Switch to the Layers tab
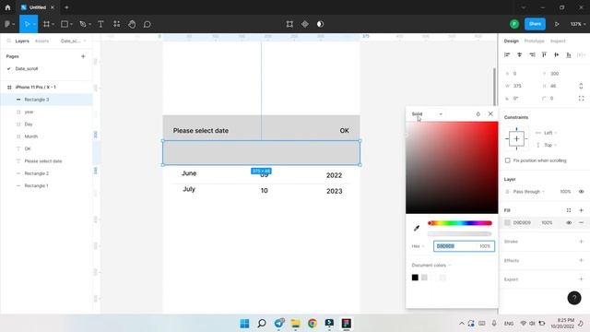590x332 pixels. [22, 41]
